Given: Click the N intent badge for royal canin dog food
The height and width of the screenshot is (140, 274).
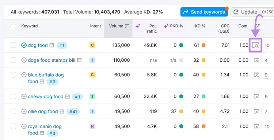Looking at the screenshot, I should (92, 126).
